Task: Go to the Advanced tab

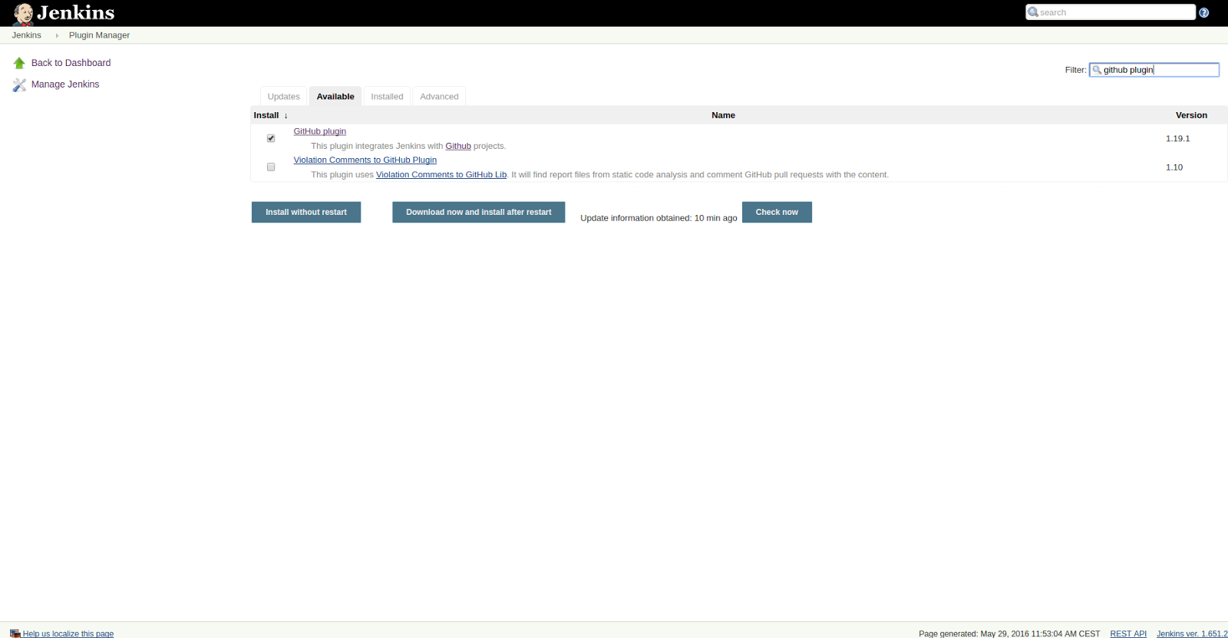Action: [439, 96]
